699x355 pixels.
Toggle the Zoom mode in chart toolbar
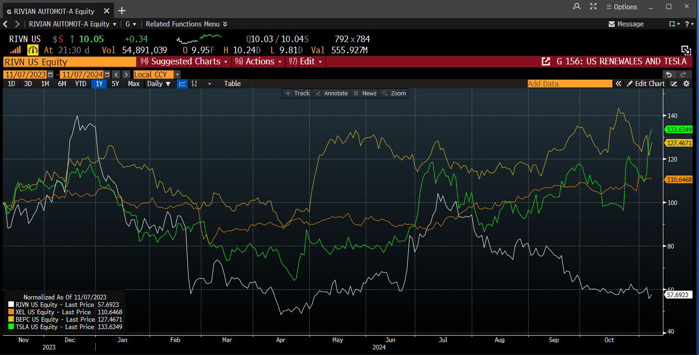coord(393,93)
